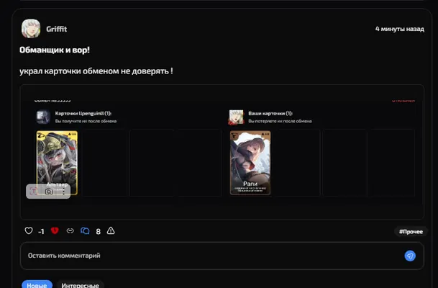Dislike the post with the broken heart
This screenshot has height=288, width=438.
click(55, 230)
